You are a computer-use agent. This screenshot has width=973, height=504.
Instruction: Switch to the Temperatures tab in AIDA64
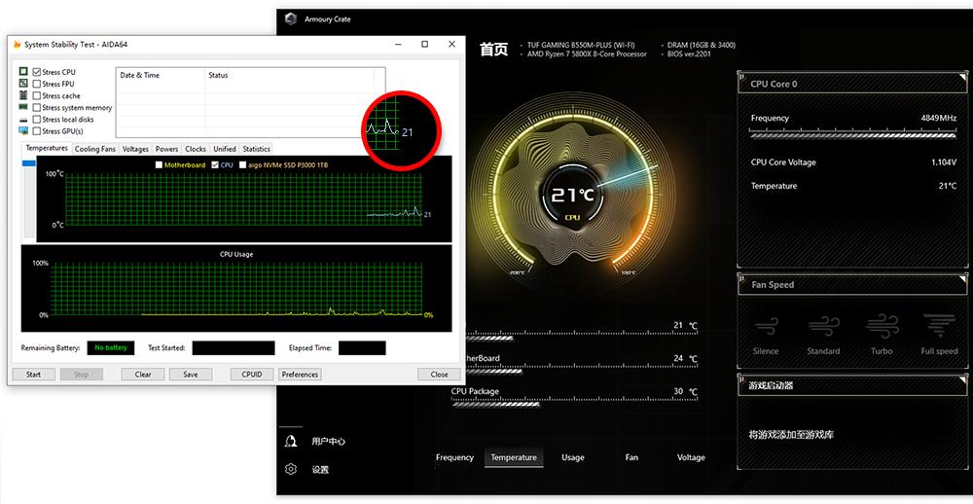click(47, 148)
